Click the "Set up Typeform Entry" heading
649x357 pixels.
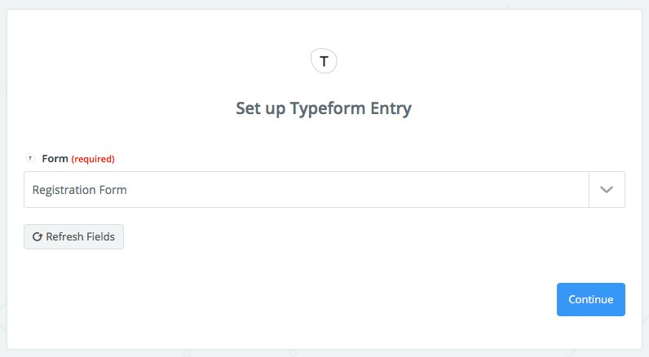point(324,108)
